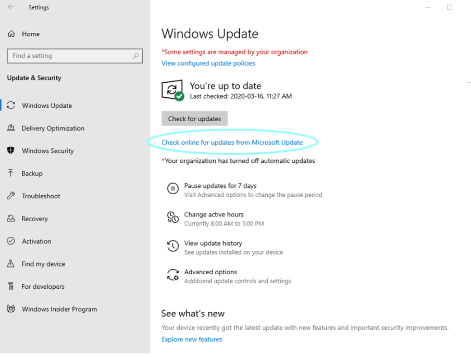471x357 pixels.
Task: Click the Home icon in sidebar
Action: (11, 34)
